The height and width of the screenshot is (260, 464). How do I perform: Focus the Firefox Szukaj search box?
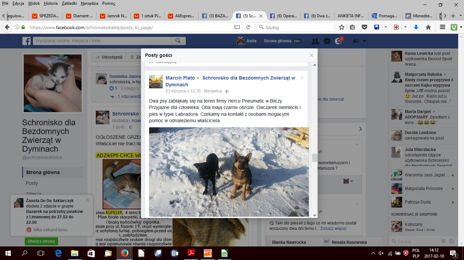(296, 27)
